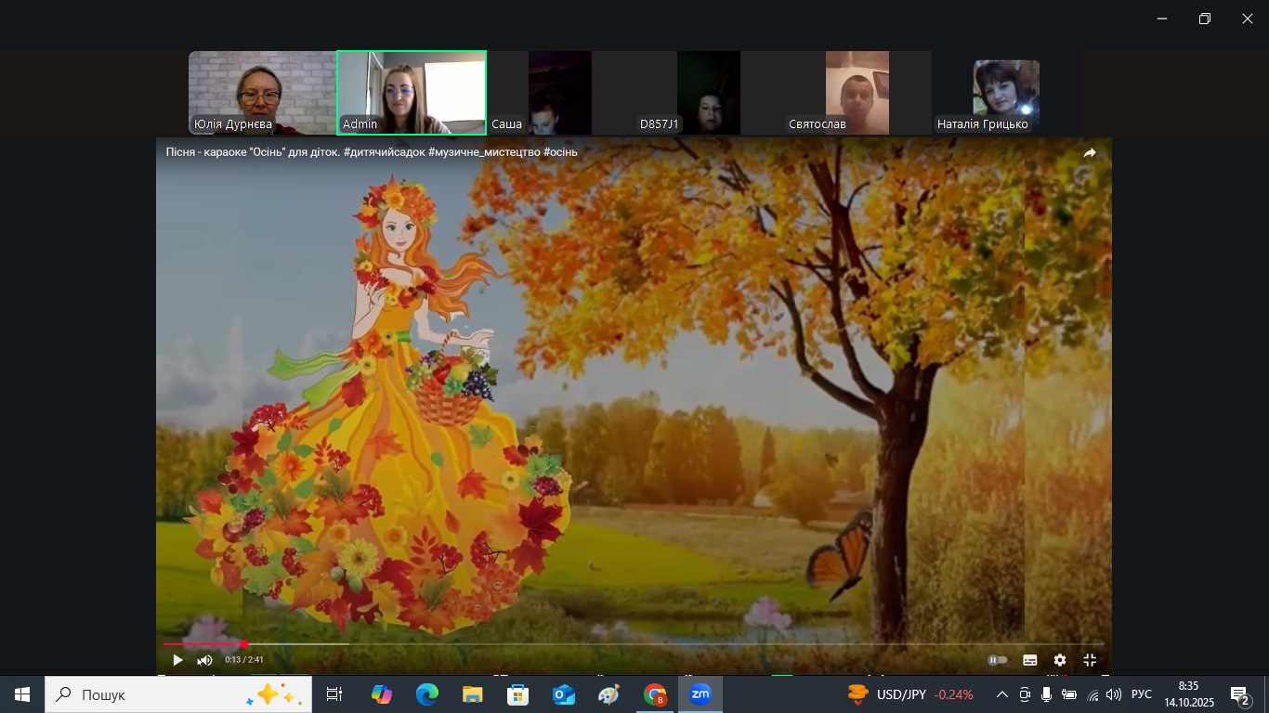The image size is (1269, 713).
Task: Switch the РУС keyboard language
Action: (1141, 694)
